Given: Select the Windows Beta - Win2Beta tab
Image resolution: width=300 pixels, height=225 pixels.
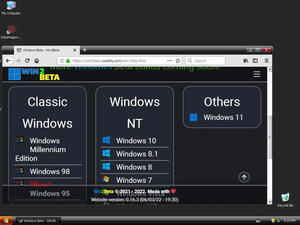Looking at the screenshot, I should coord(47,50).
